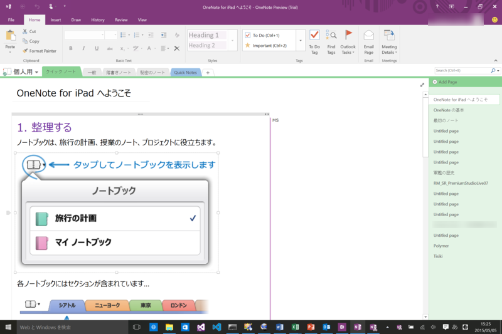Open Excel from the taskbar
The width and height of the screenshot is (502, 334).
click(295, 327)
